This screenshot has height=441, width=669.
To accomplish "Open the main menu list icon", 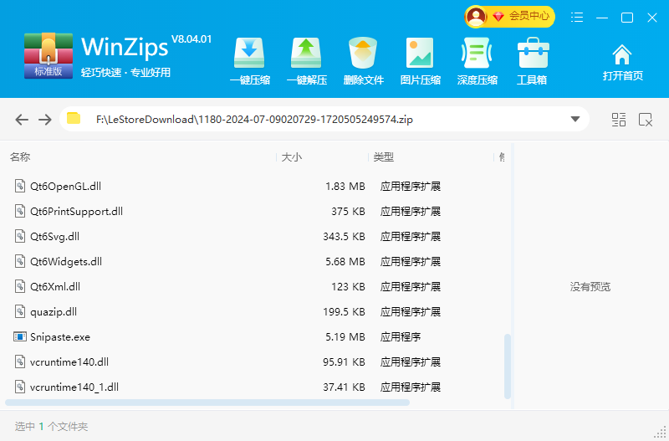I will pyautogui.click(x=577, y=17).
